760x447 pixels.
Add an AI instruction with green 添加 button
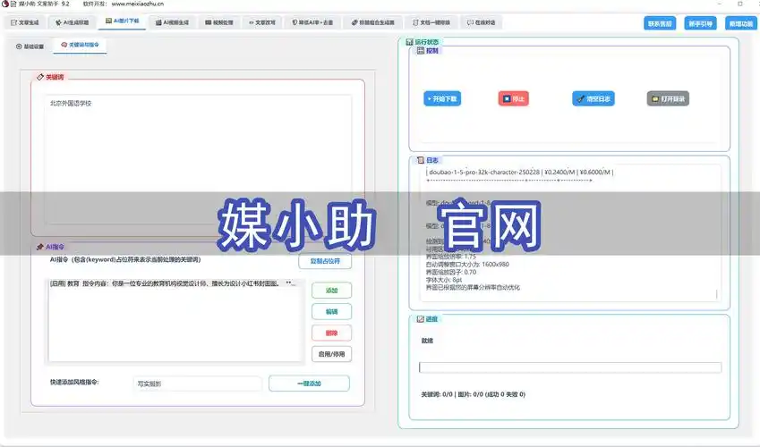[x=331, y=291]
